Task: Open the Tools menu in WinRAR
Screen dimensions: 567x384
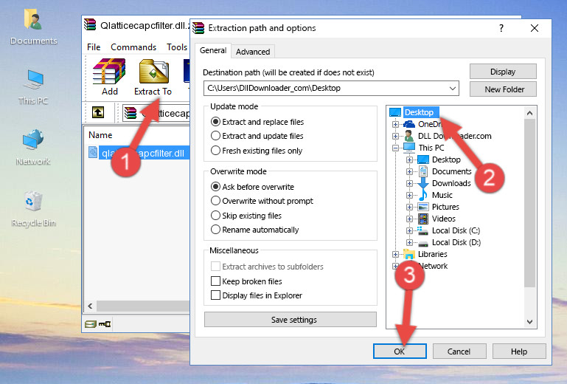Action: pos(177,47)
